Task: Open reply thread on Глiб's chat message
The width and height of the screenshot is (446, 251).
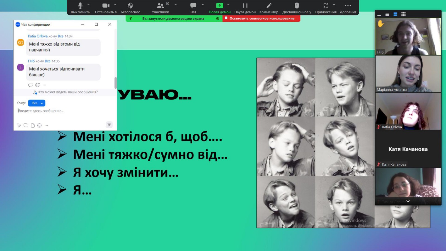Action: tap(30, 85)
